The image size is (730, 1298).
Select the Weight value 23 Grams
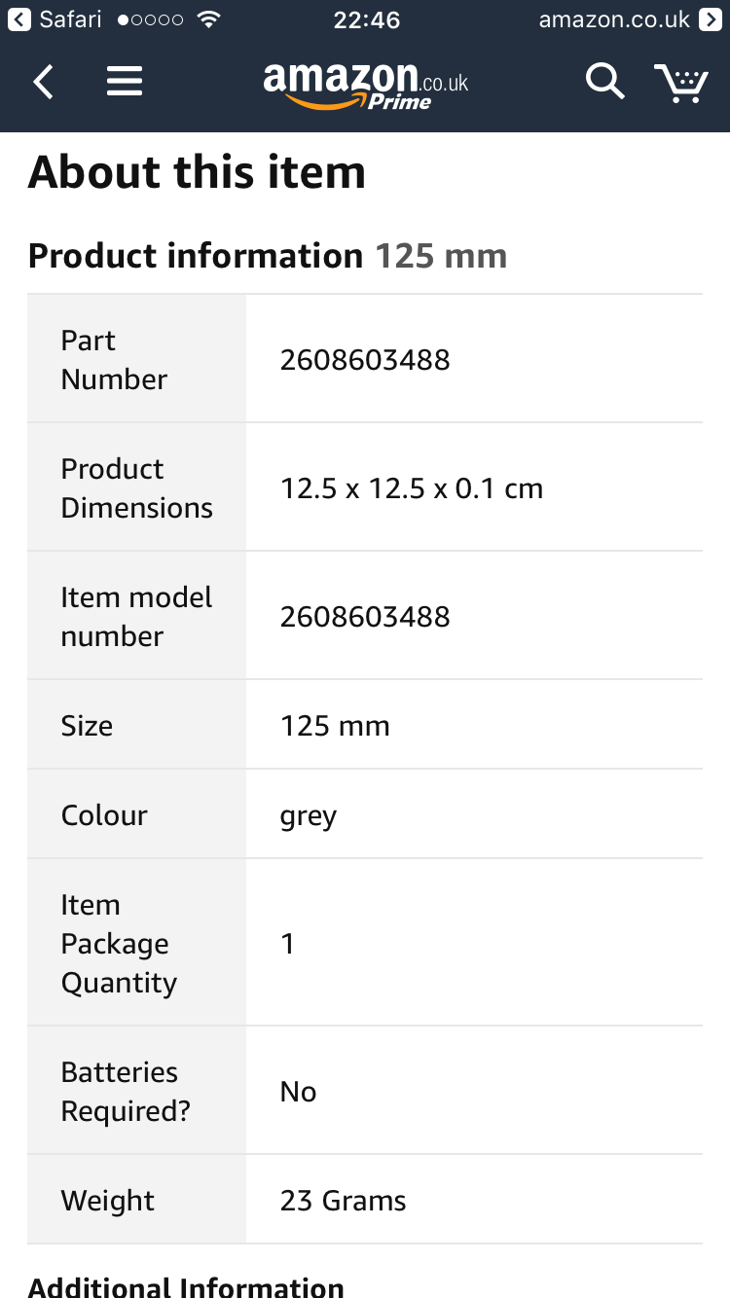coord(343,1201)
